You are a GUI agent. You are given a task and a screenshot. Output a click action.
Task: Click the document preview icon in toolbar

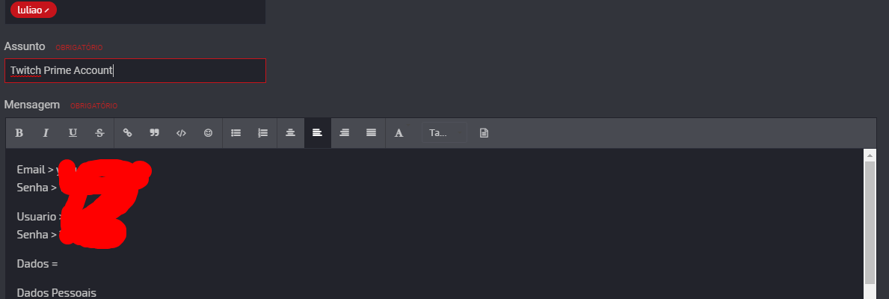[x=484, y=133]
